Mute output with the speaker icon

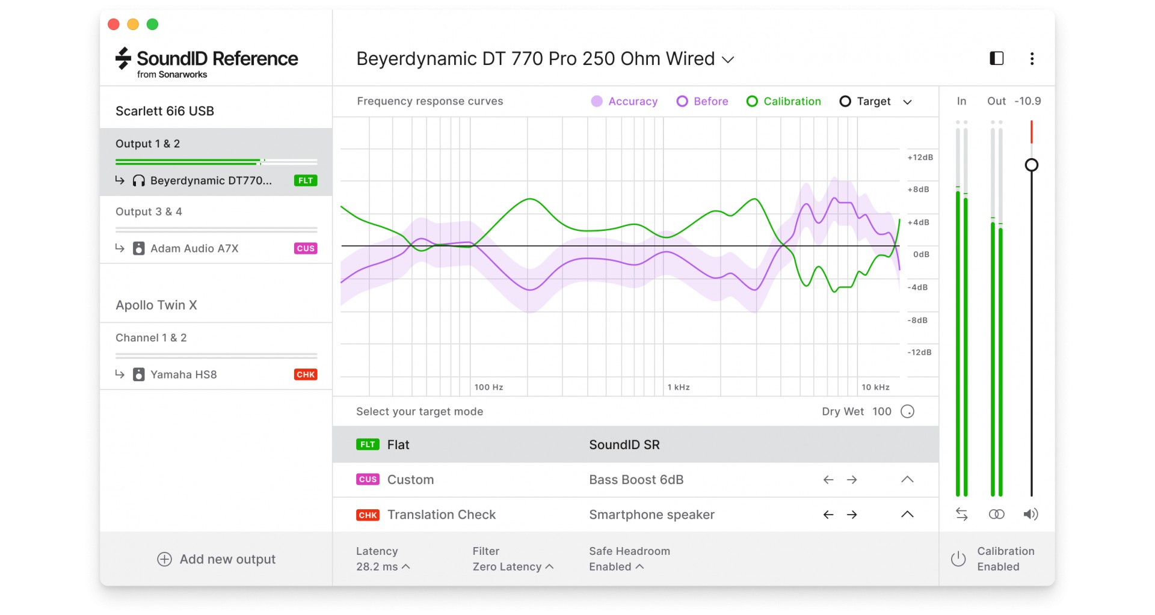tap(1030, 514)
